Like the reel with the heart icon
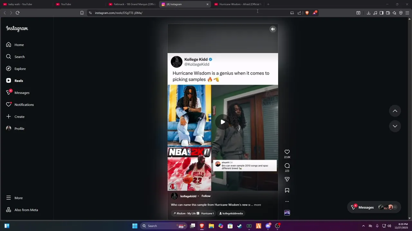This screenshot has width=412, height=231. (x=287, y=152)
